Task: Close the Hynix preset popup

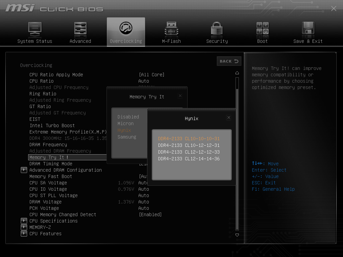Action: pyautogui.click(x=228, y=117)
